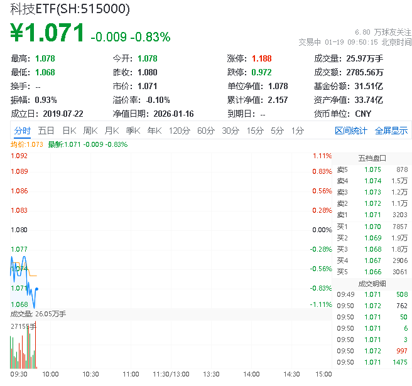Image resolution: width=412 pixels, height=386 pixels.
Task: Choose the 30分 interval tab
Action: tap(230, 131)
